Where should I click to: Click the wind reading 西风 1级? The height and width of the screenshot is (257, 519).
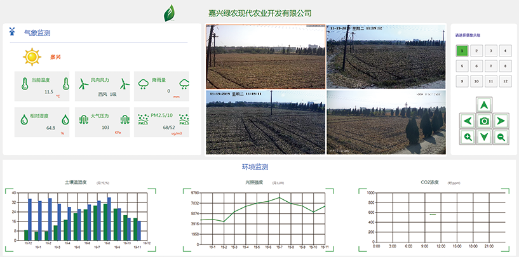click(x=107, y=94)
